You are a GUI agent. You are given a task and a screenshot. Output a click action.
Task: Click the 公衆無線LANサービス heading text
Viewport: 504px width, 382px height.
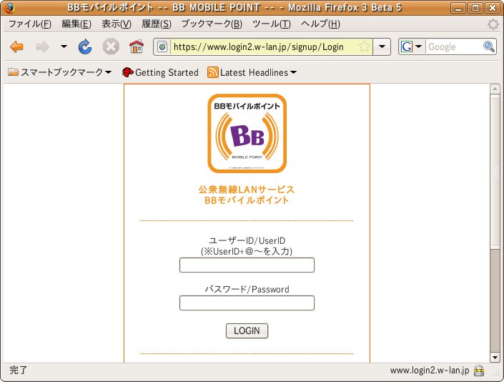tap(247, 189)
